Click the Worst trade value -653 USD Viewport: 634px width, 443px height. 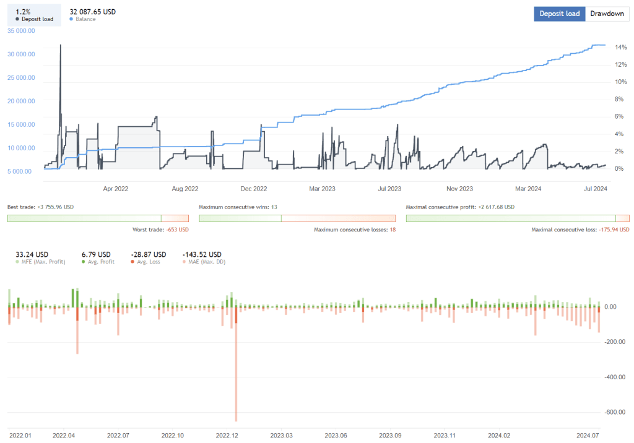click(178, 230)
